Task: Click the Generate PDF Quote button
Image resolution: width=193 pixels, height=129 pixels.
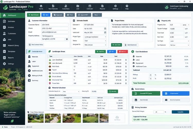Action: 146,93
